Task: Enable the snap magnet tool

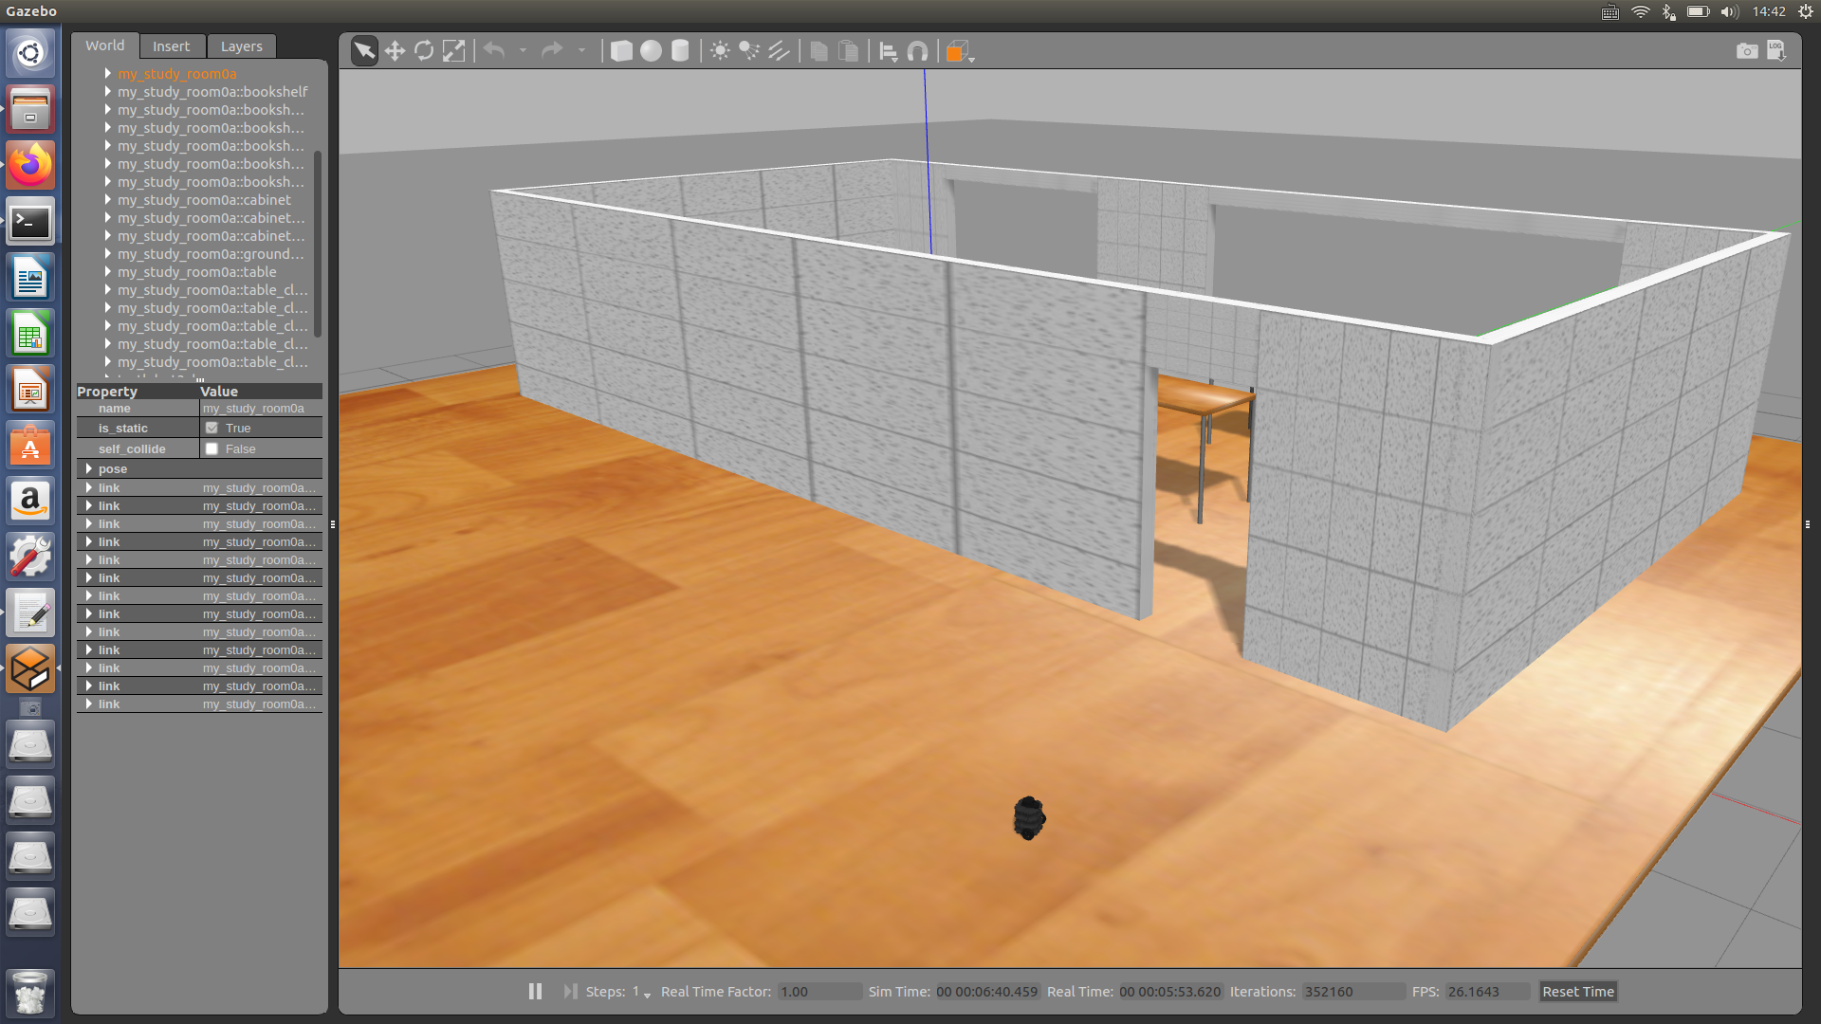Action: tap(917, 51)
